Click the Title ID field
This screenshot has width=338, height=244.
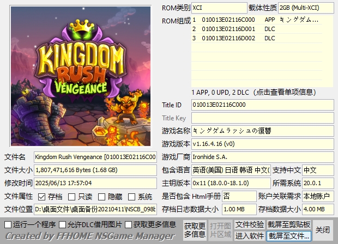[x=263, y=105]
